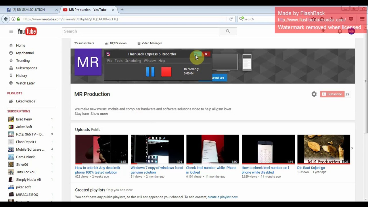
Task: Go to YouTube home via logo
Action: (x=27, y=31)
